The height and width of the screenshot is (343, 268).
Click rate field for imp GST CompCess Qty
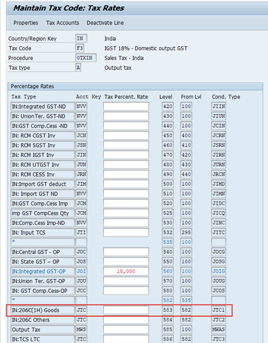tap(126, 213)
